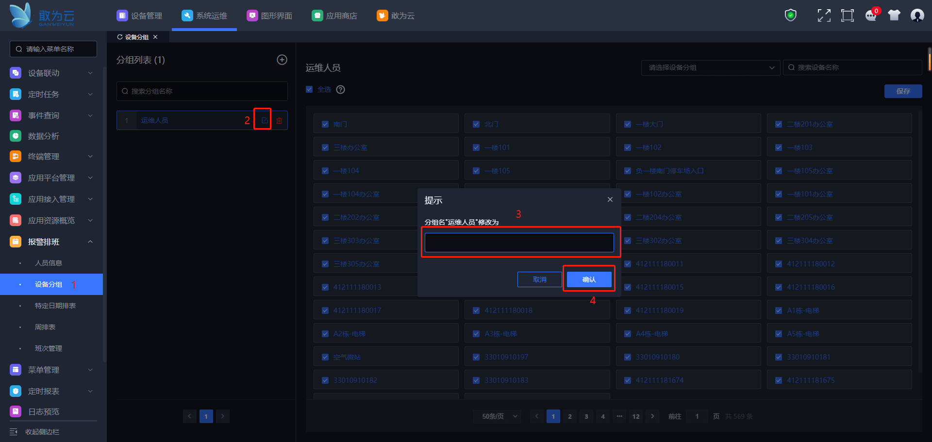Uncheck the 一楼大门 device checkbox
The height and width of the screenshot is (442, 932).
[628, 124]
